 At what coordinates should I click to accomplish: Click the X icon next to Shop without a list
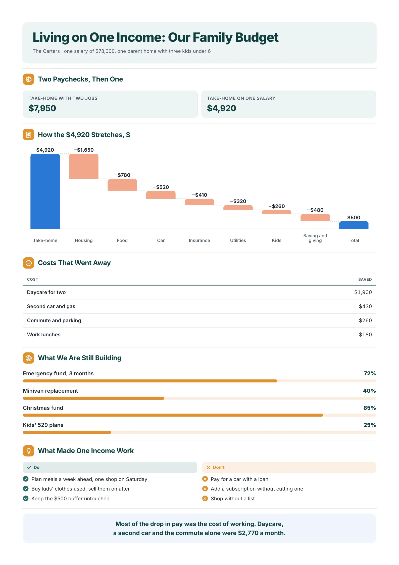[205, 498]
